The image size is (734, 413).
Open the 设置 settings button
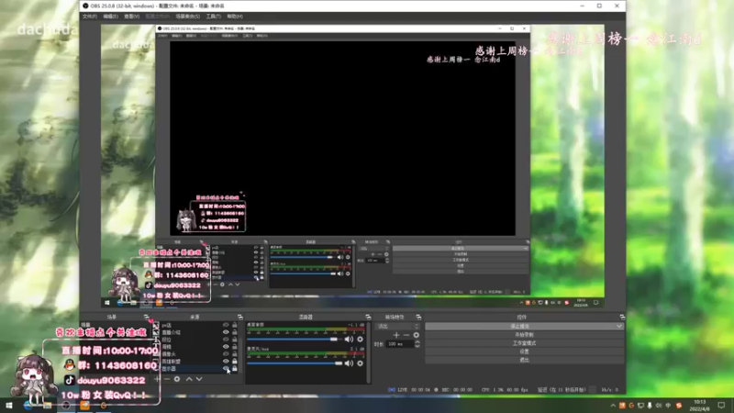point(524,352)
